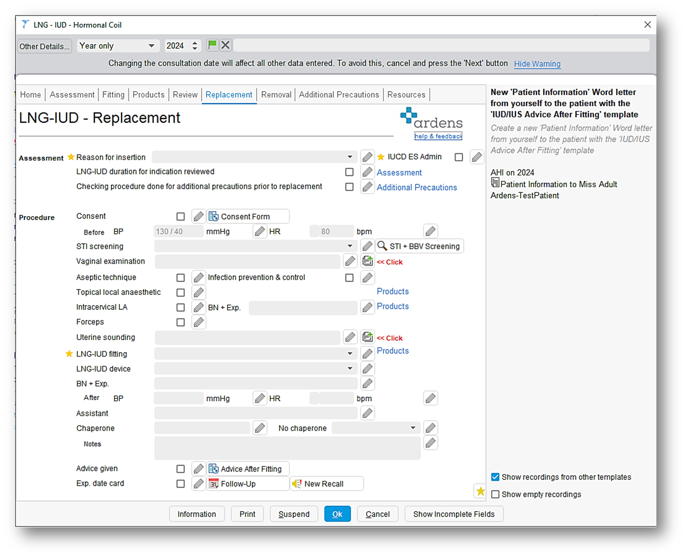686x557 pixels.
Task: Uncheck Show recordings from other templates
Action: [x=495, y=477]
